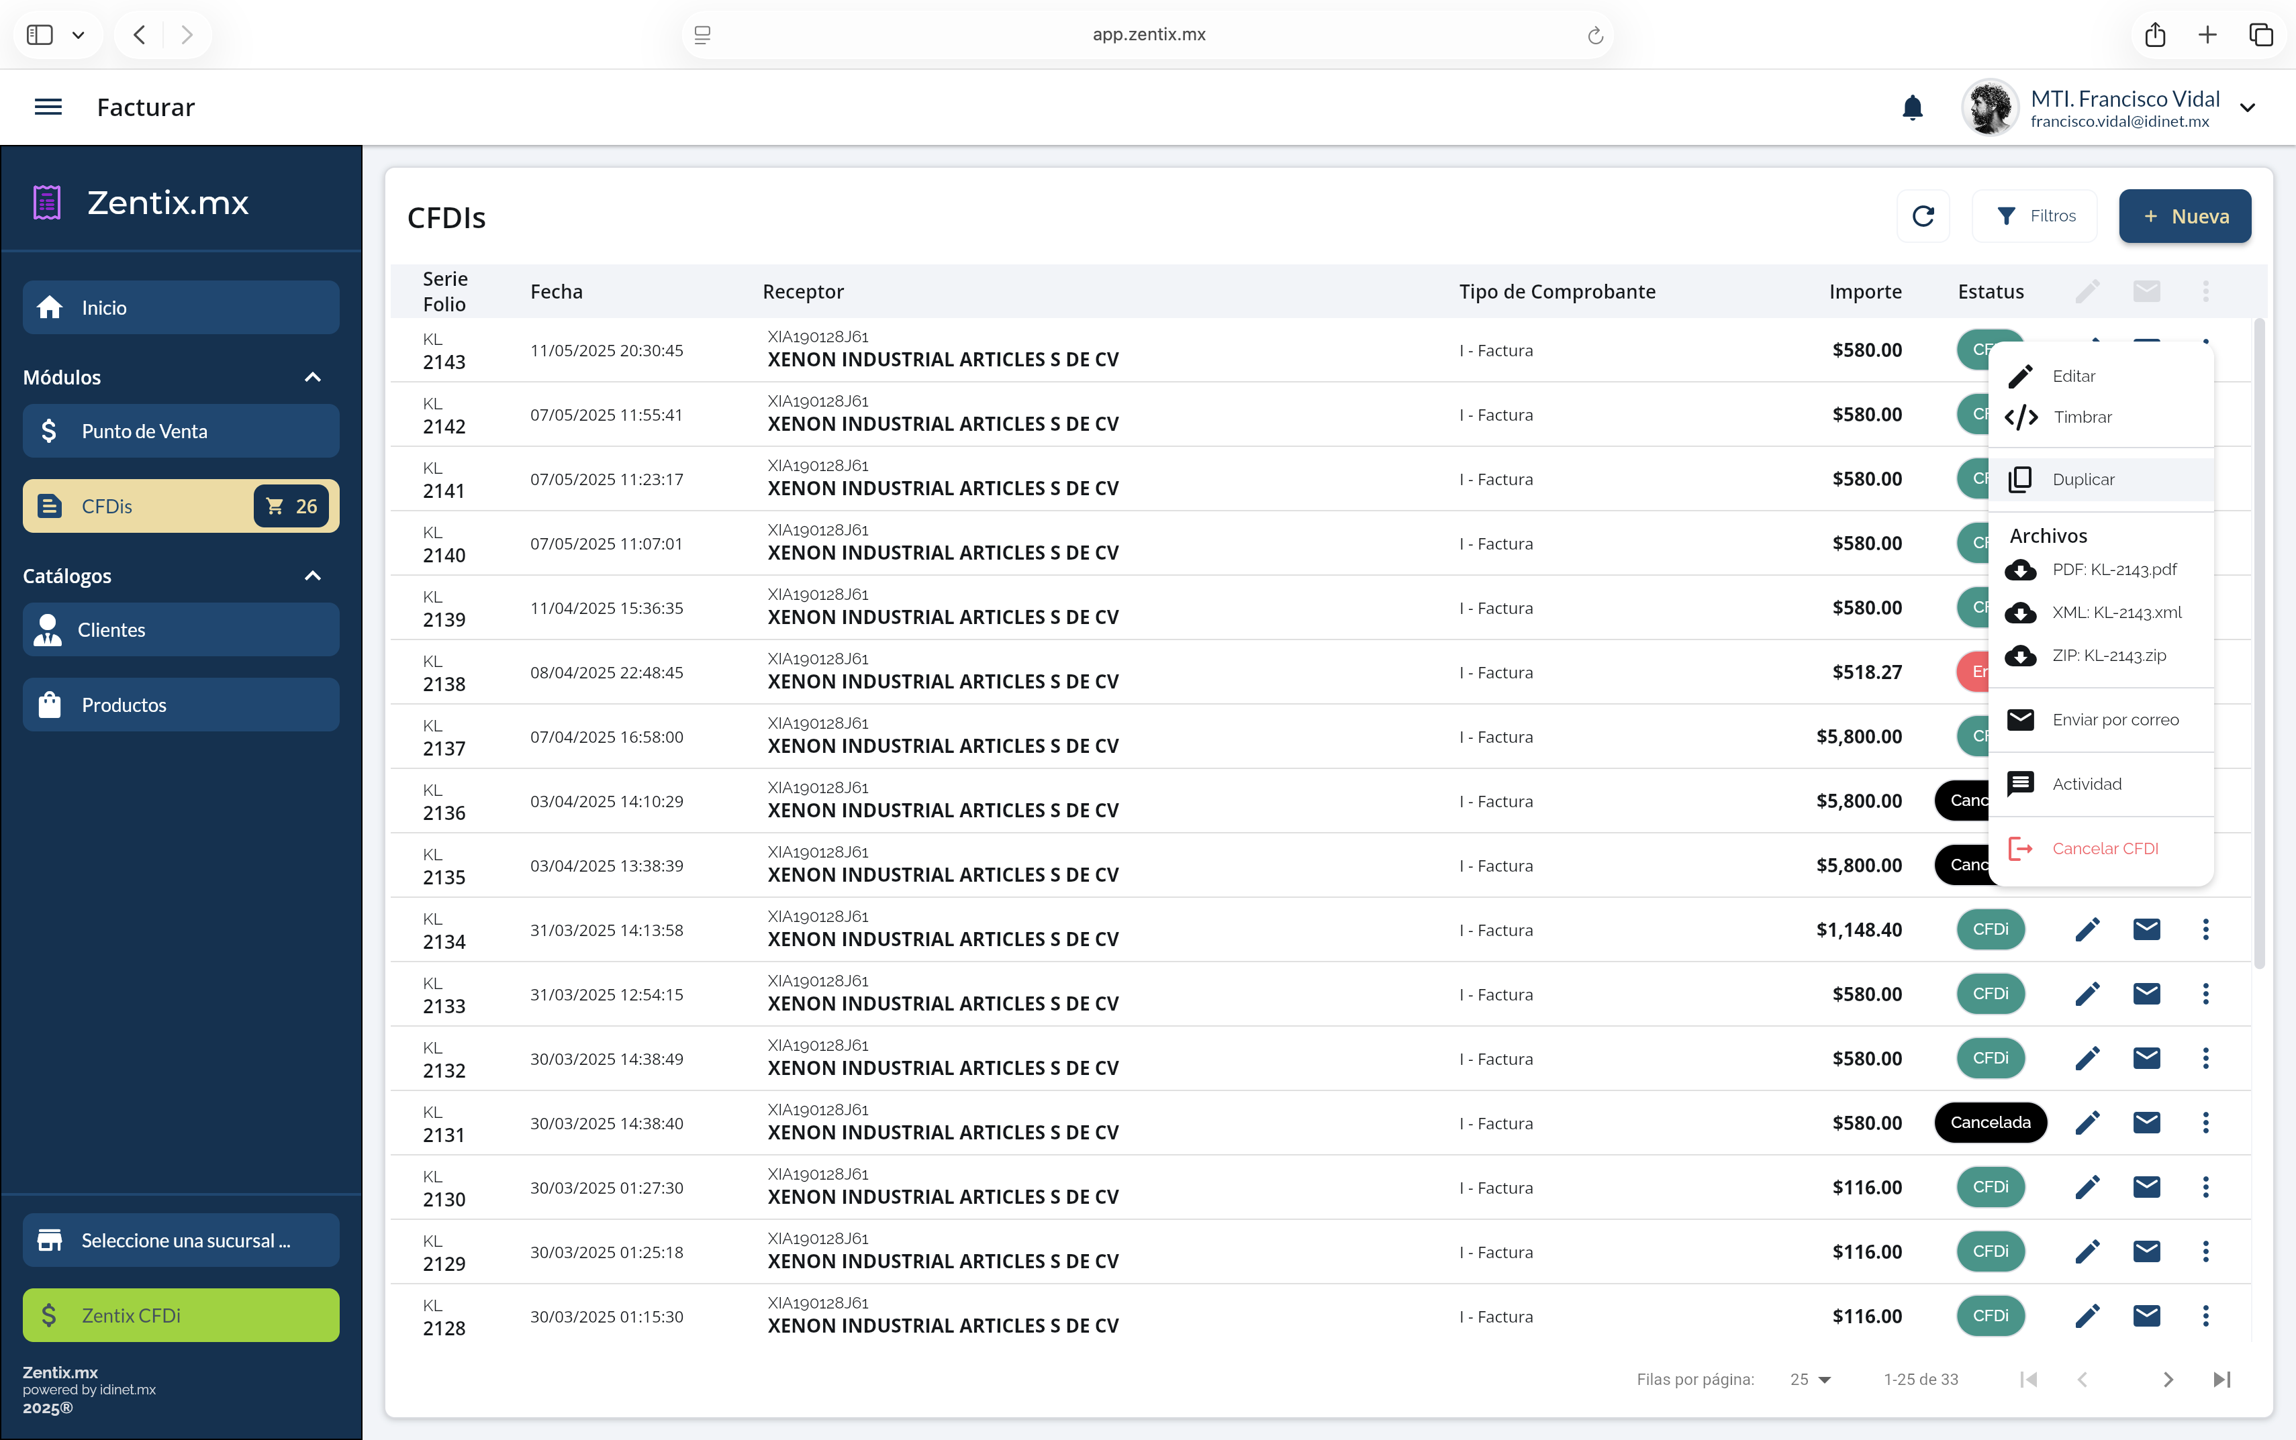Open rows per page dropdown
The image size is (2296, 1440).
click(1810, 1379)
